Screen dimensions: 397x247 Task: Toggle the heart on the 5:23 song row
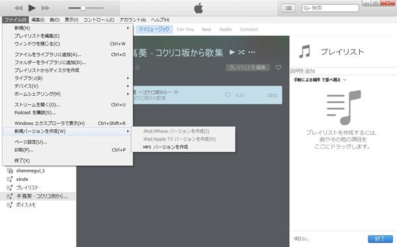coord(228,95)
